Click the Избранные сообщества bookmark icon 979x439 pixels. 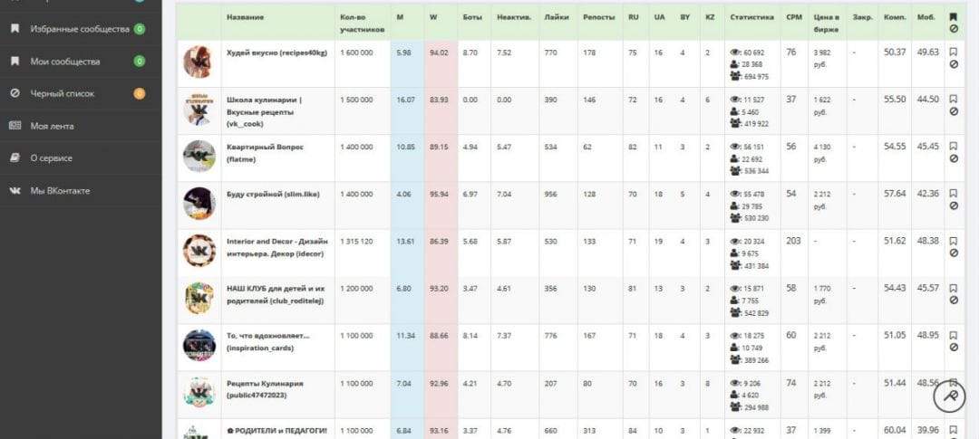[x=15, y=29]
